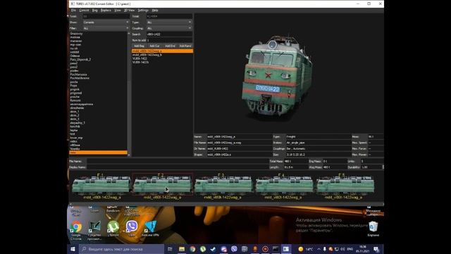Select Odessa in the consist list
Image resolution: width=451 pixels, height=254 pixels.
75,56
